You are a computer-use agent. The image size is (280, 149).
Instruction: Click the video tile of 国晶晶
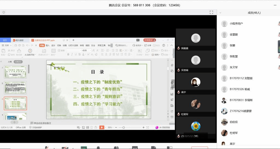(x=196, y=39)
